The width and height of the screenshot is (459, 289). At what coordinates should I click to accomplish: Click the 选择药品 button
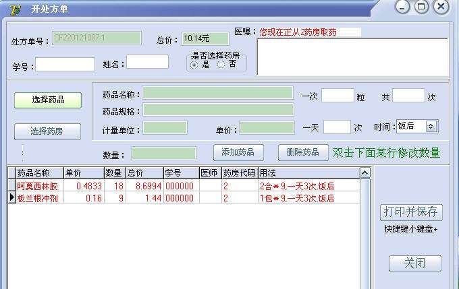(48, 100)
